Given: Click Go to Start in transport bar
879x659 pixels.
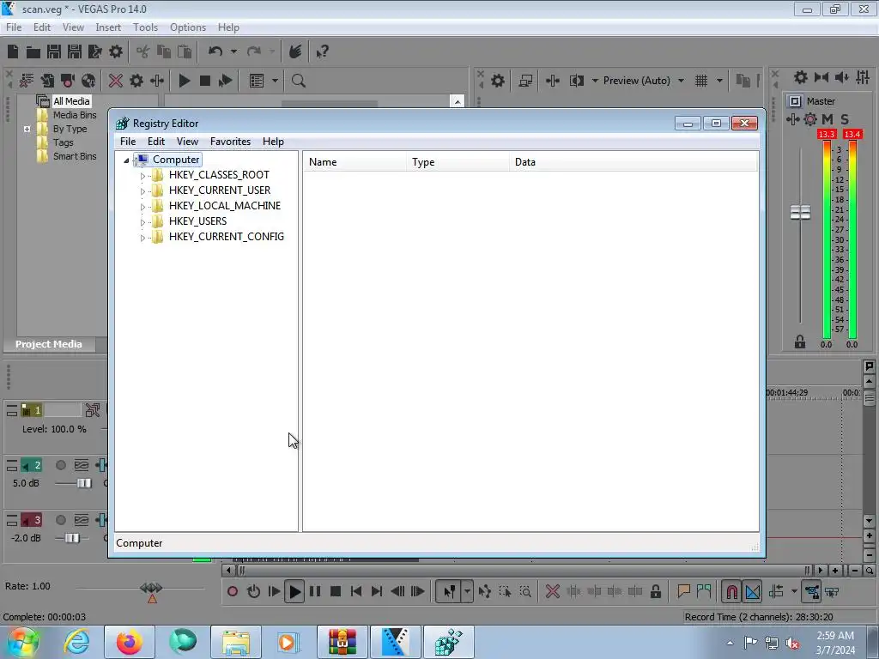Looking at the screenshot, I should pyautogui.click(x=356, y=591).
